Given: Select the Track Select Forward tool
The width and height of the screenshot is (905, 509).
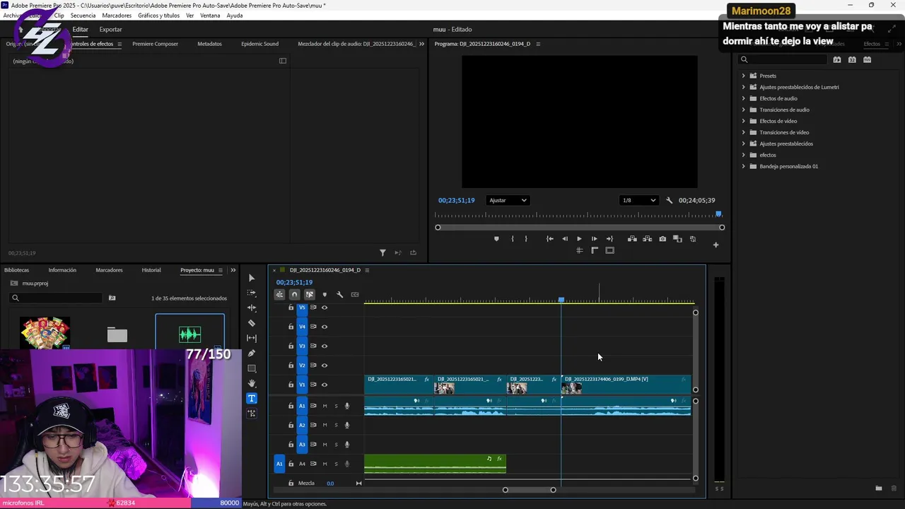Looking at the screenshot, I should (x=252, y=293).
